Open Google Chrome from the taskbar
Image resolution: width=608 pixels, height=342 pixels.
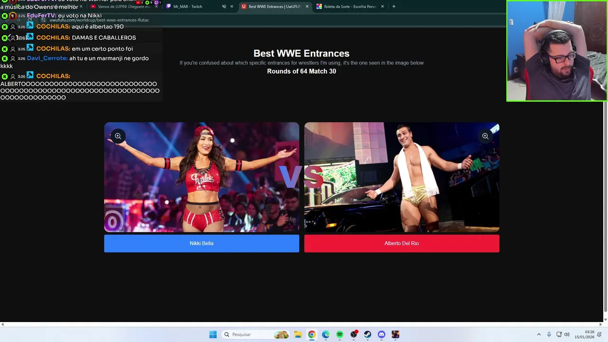pos(312,334)
